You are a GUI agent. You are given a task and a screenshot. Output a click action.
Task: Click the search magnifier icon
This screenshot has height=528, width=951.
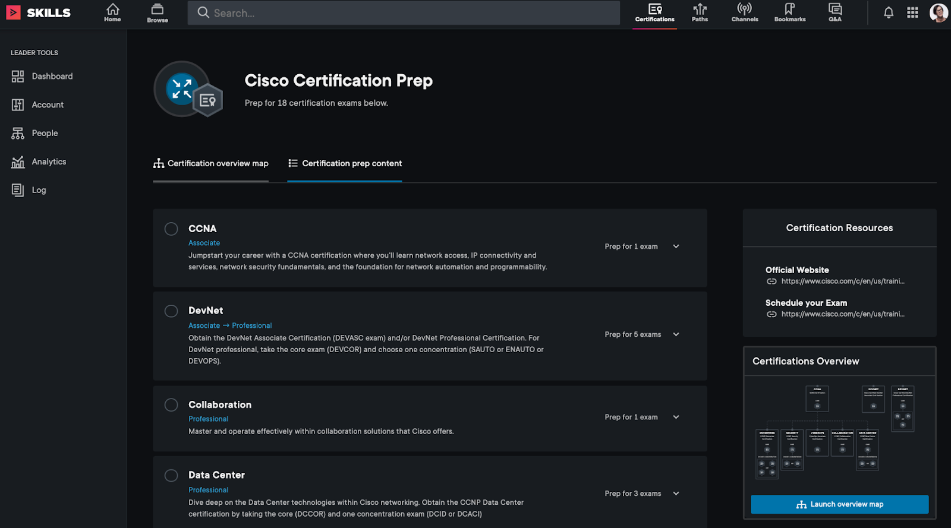(x=203, y=12)
